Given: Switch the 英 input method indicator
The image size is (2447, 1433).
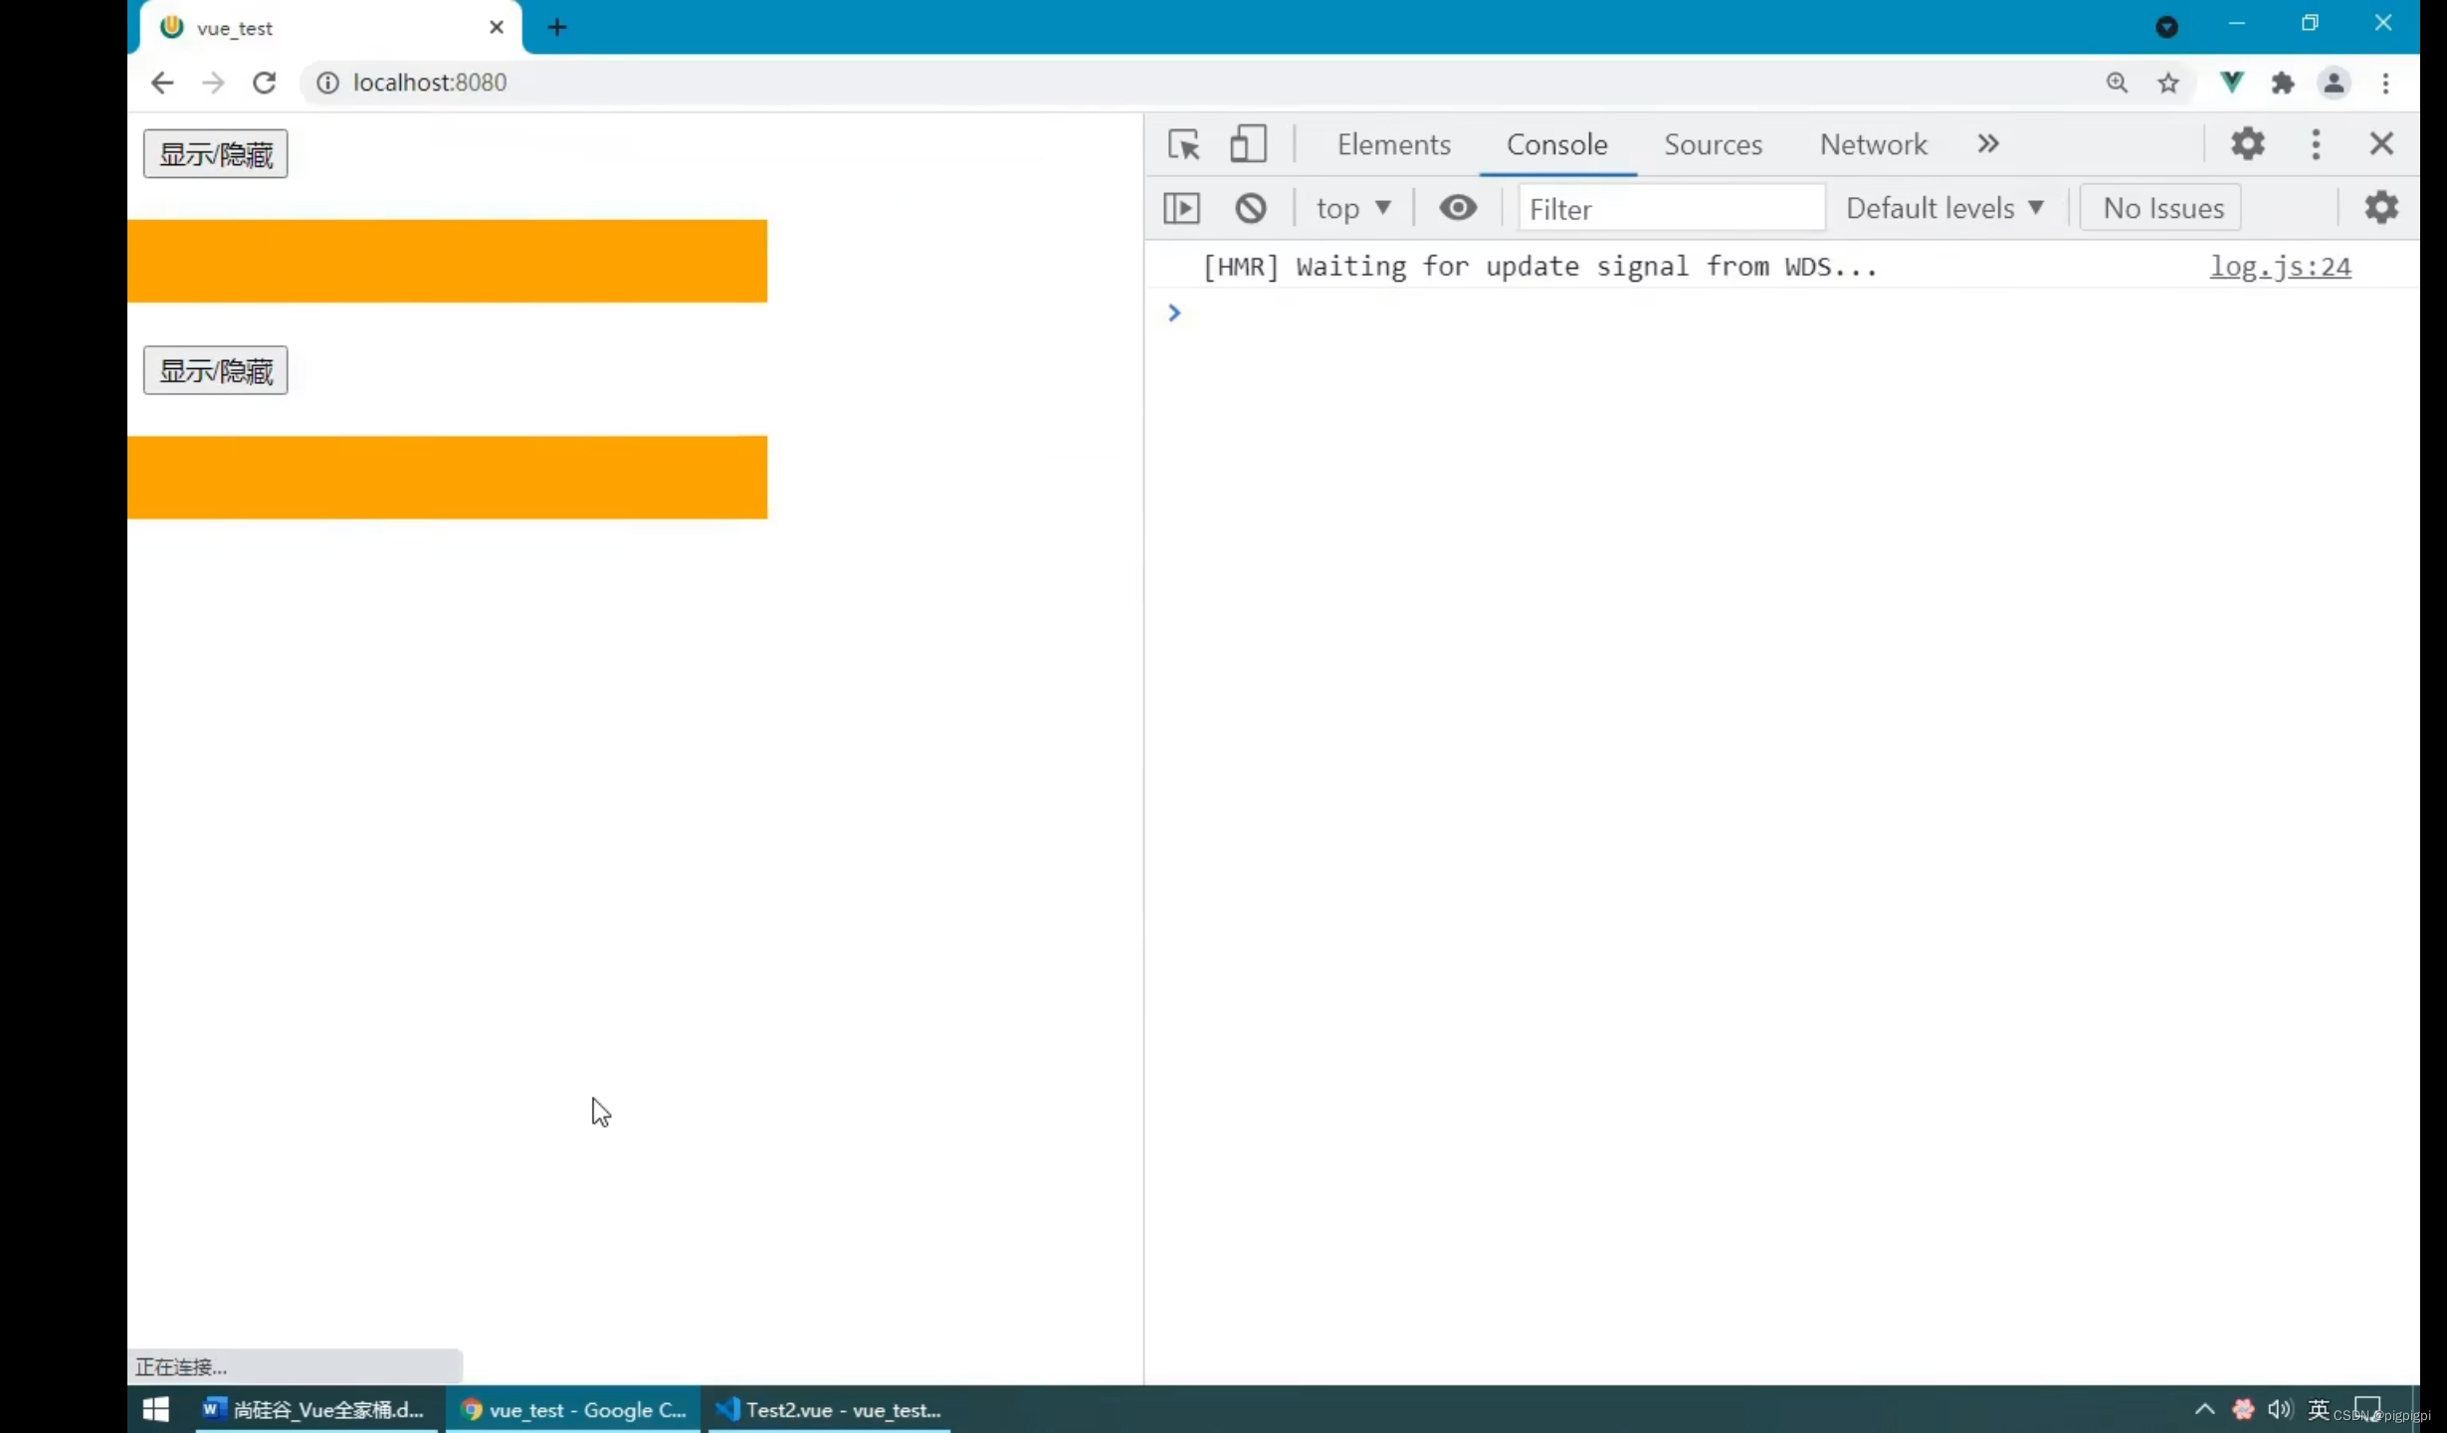Looking at the screenshot, I should 2319,1409.
